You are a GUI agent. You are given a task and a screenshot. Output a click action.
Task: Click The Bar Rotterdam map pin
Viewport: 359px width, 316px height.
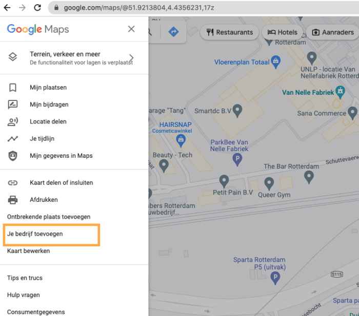tap(309, 177)
